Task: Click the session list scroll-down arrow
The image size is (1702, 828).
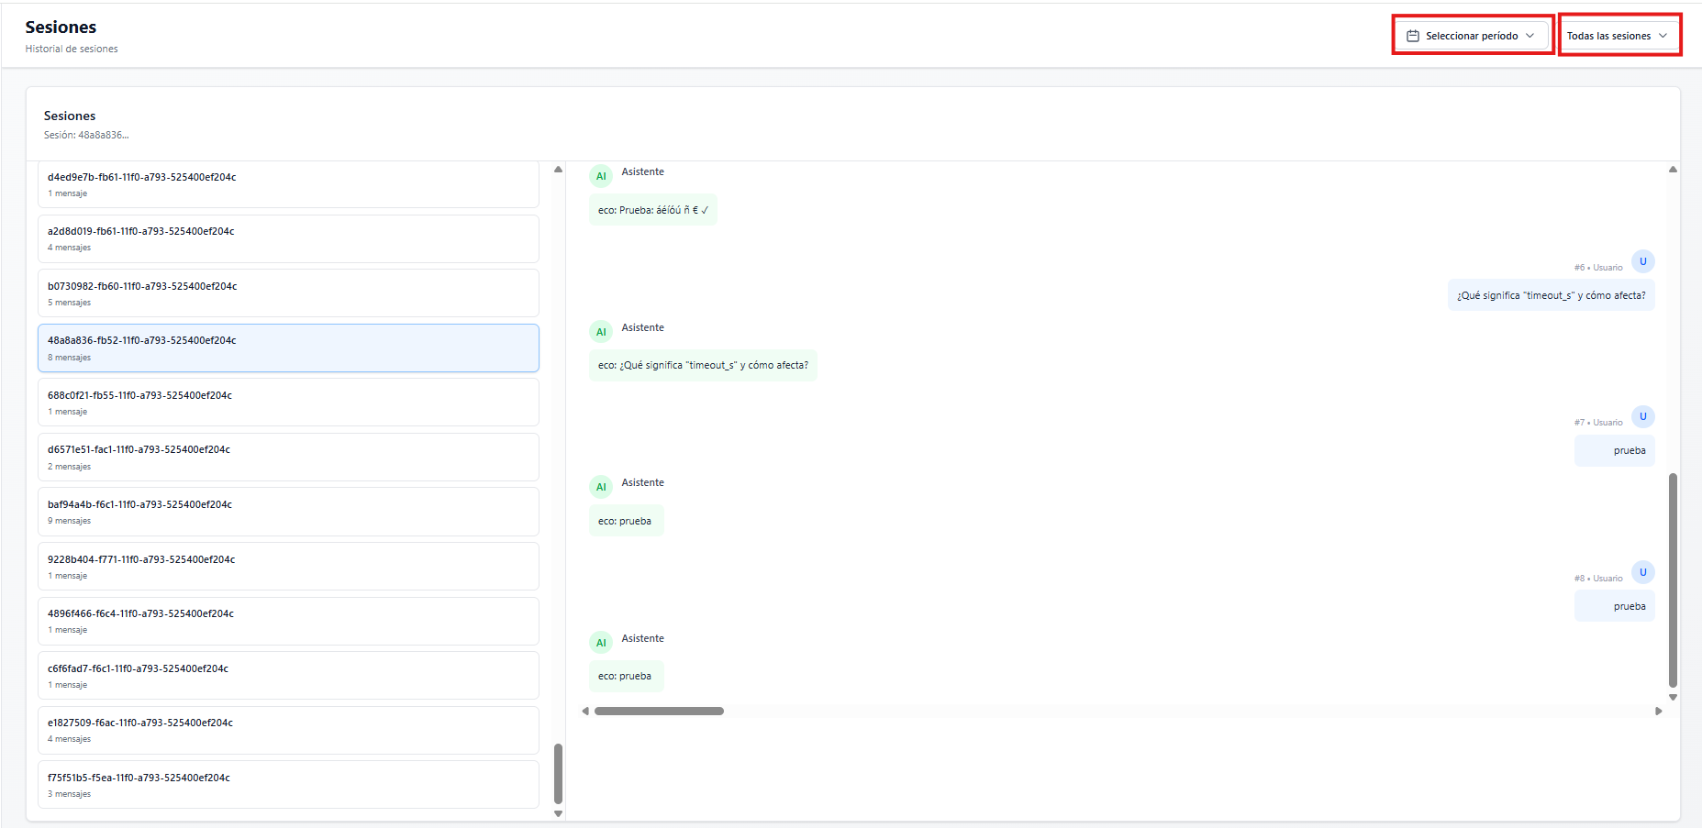Action: (558, 813)
